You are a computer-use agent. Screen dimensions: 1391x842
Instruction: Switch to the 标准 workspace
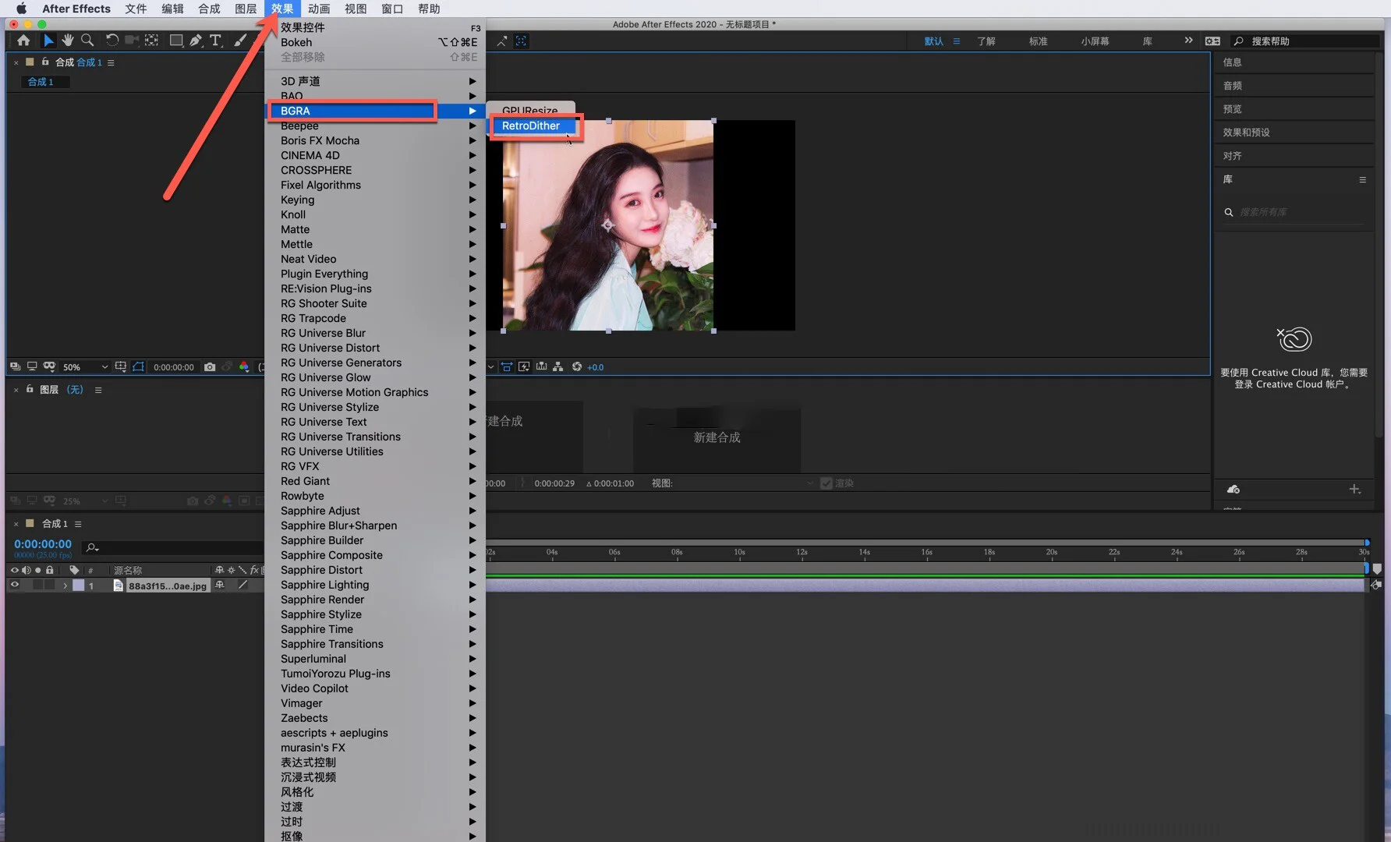[x=1038, y=41]
